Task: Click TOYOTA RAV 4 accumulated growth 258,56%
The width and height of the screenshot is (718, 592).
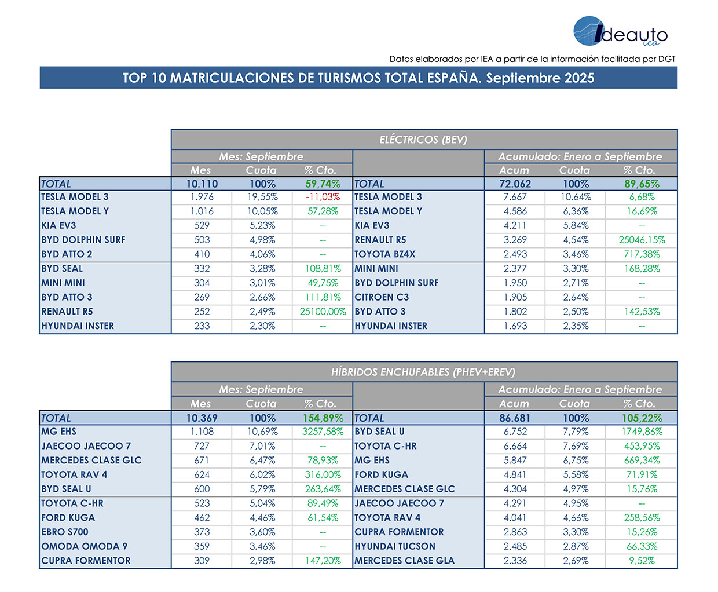Action: point(642,518)
